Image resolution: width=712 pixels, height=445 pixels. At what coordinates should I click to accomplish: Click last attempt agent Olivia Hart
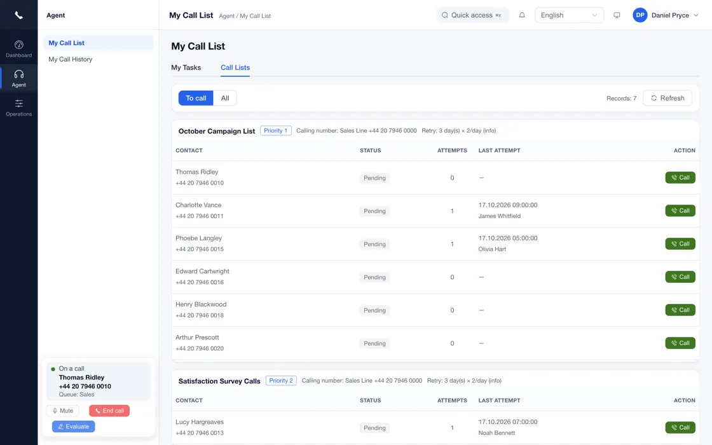[492, 249]
